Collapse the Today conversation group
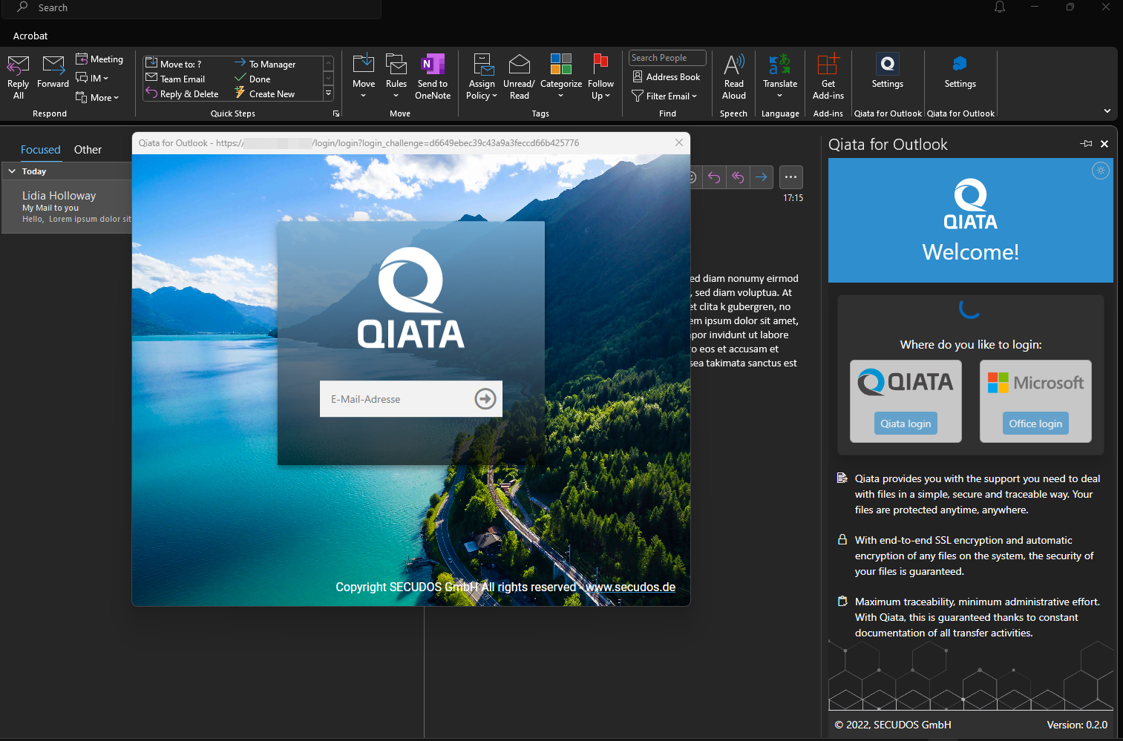 tap(12, 171)
